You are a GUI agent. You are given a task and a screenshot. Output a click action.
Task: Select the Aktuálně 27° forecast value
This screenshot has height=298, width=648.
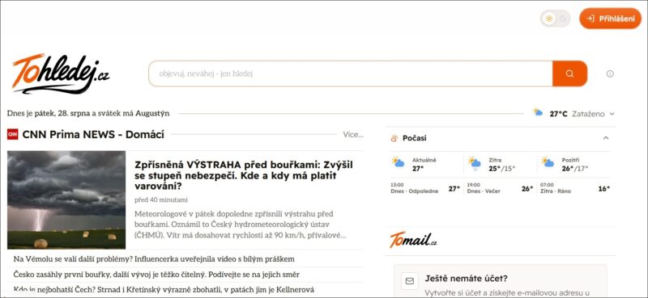tap(418, 169)
